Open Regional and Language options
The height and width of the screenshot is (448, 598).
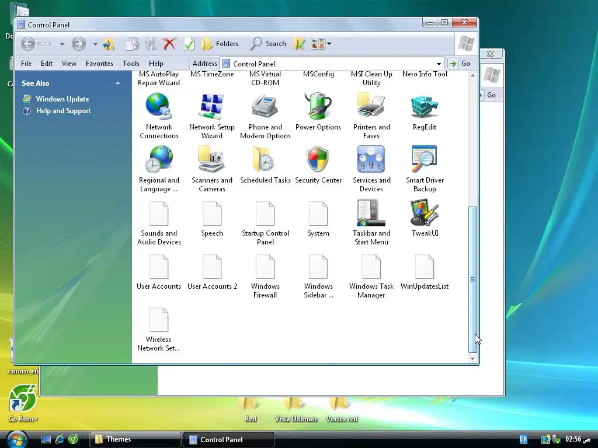159,169
